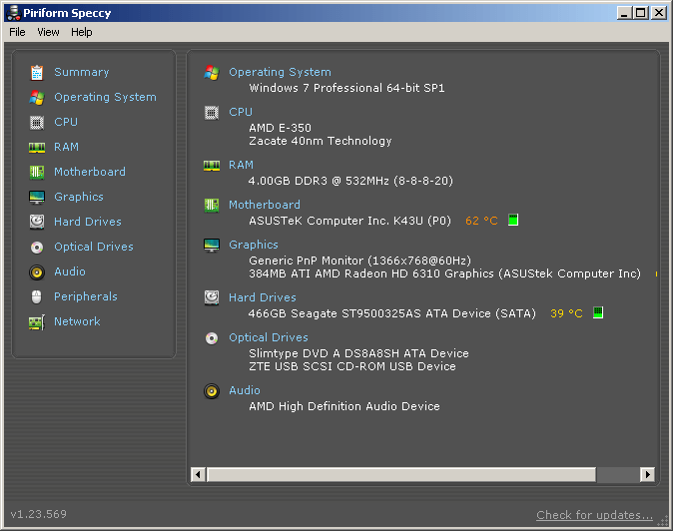Click the Audio heading link in the summary

click(x=245, y=390)
